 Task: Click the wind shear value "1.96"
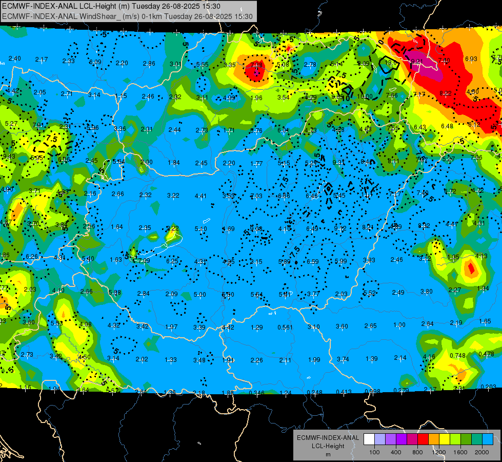pos(256,98)
